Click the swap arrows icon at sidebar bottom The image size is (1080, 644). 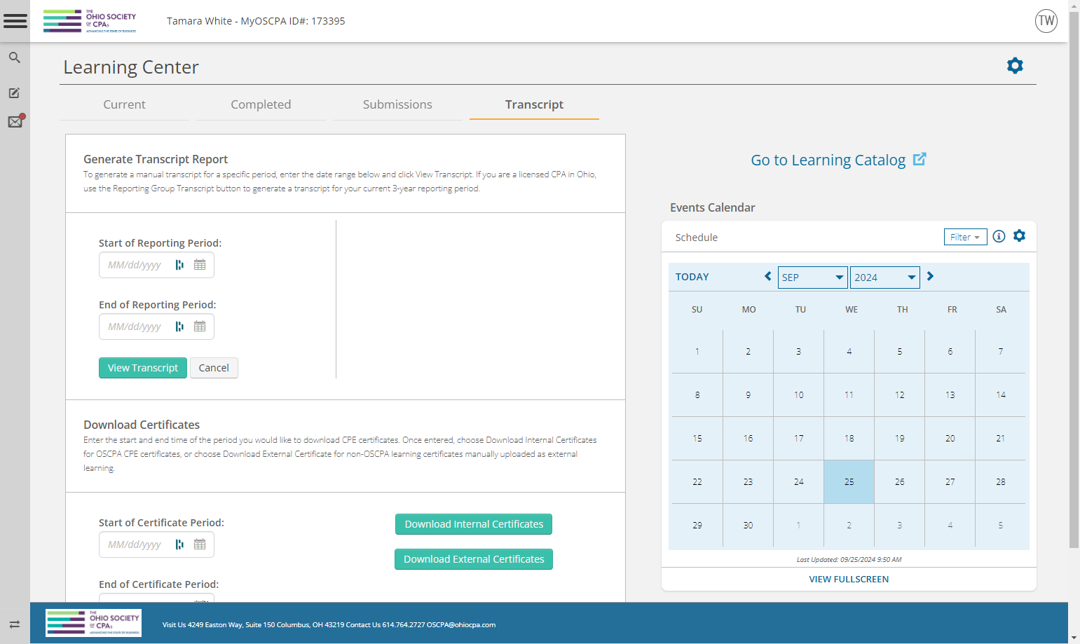coord(14,624)
